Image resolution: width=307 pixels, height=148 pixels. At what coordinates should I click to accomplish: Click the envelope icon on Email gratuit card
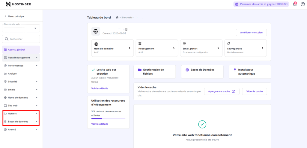coord(184,43)
